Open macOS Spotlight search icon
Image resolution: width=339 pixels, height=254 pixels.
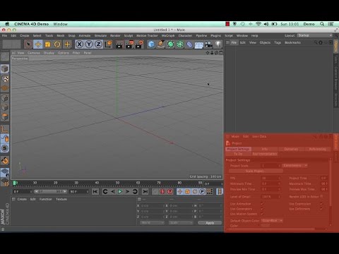pos(322,24)
